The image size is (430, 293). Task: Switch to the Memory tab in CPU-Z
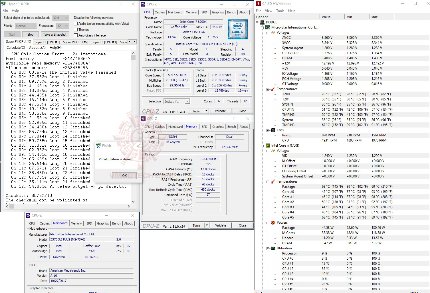[x=191, y=12]
